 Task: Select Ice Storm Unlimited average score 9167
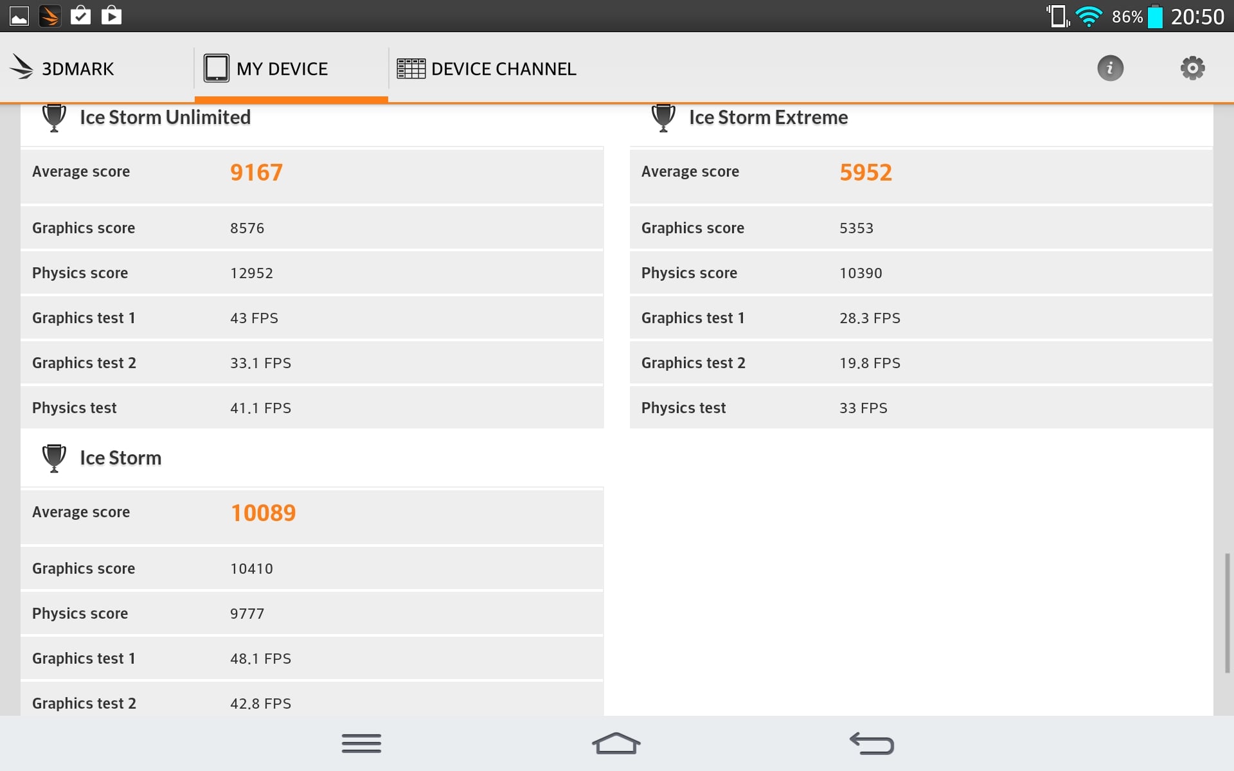point(256,172)
